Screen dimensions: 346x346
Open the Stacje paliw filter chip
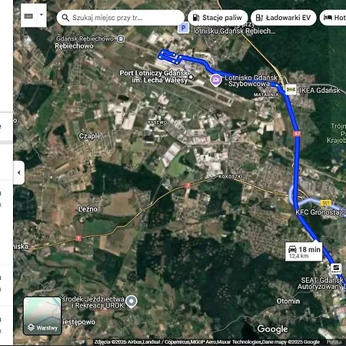click(218, 18)
